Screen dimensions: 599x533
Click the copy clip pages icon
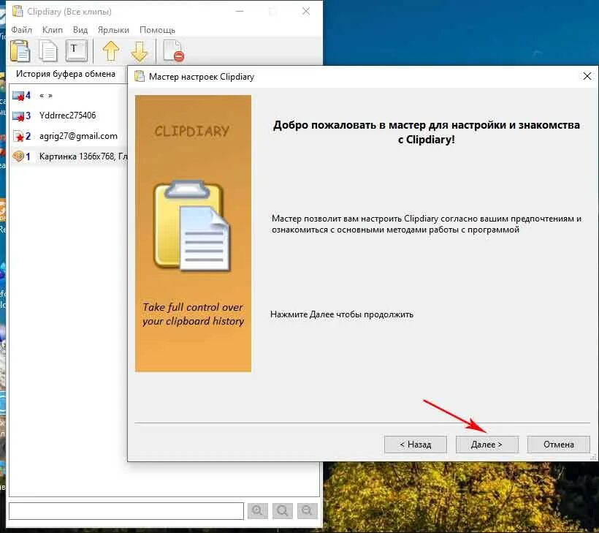pyautogui.click(x=48, y=51)
